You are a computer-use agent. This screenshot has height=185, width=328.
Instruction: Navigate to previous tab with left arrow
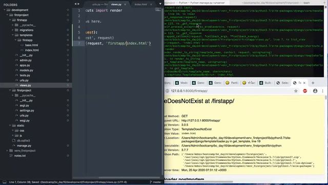pyautogui.click(x=75, y=4)
